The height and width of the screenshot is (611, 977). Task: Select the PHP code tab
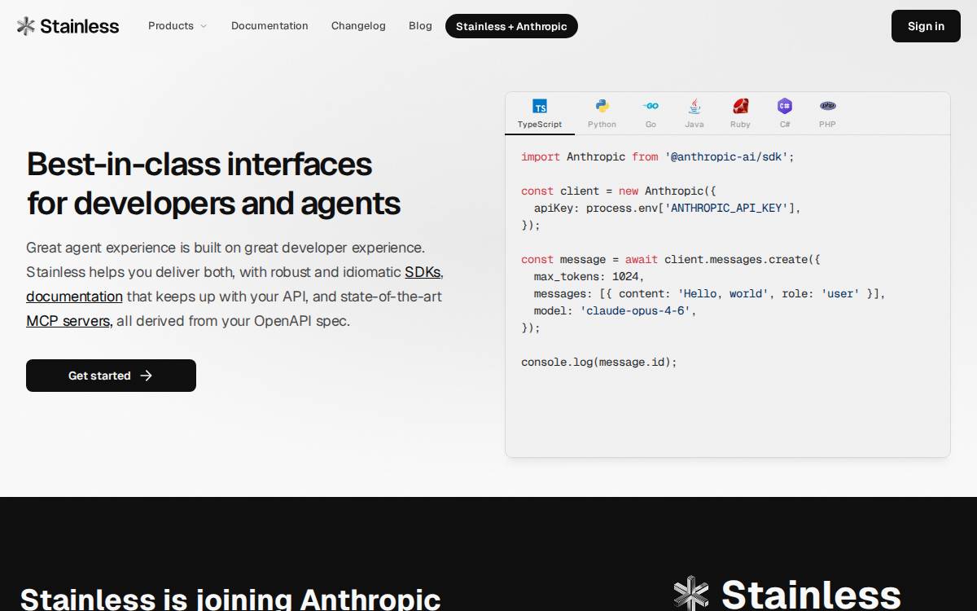(827, 114)
